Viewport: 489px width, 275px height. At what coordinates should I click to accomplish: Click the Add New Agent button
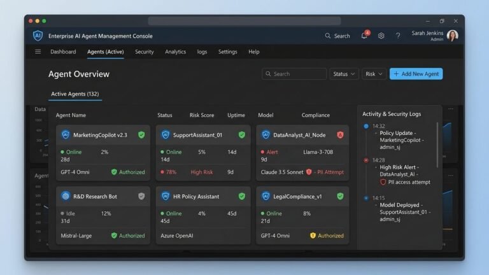click(416, 74)
